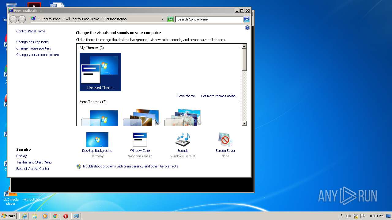Click the refresh button in address bar
Image resolution: width=392 pixels, height=220 pixels.
pyautogui.click(x=170, y=19)
